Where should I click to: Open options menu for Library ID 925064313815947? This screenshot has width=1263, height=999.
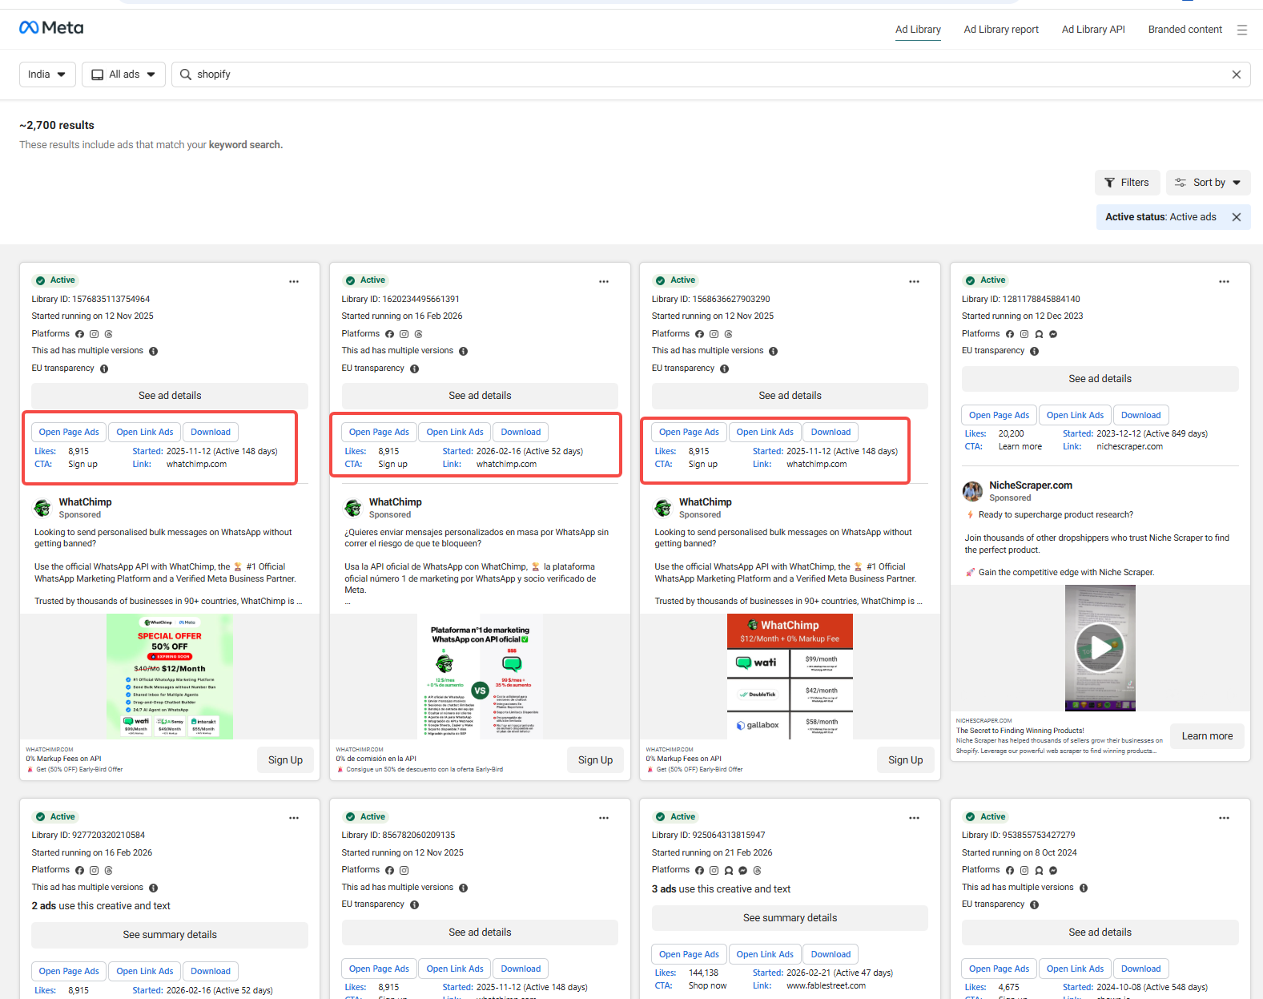(914, 818)
